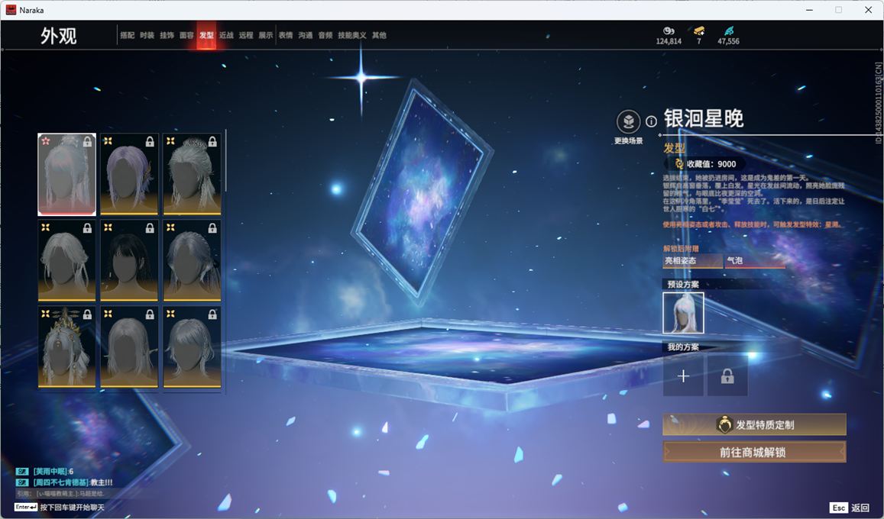Select the hairstyle with golden crown ornament
This screenshot has width=884, height=519.
coord(66,347)
